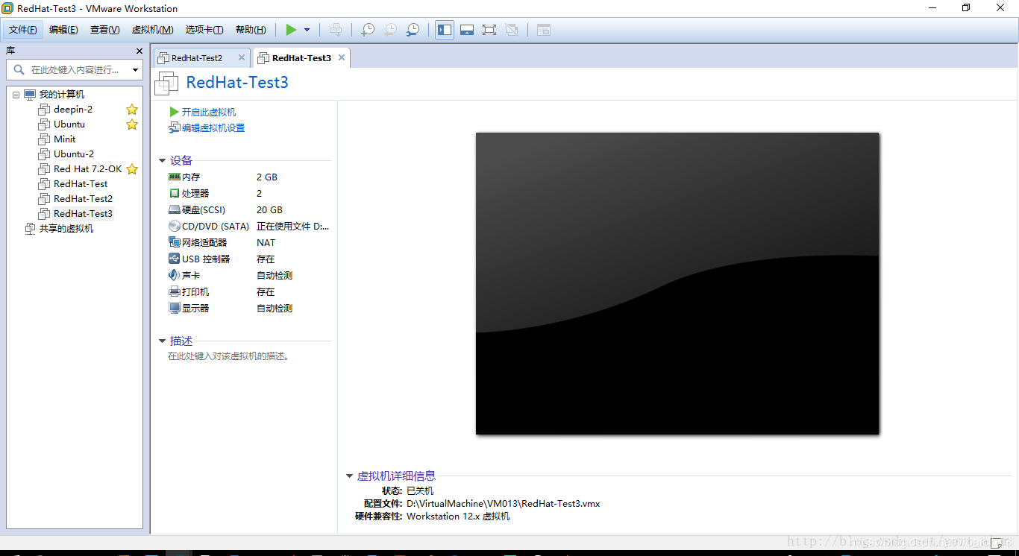Toggle favorite star on deepin-2 VM
The width and height of the screenshot is (1019, 556).
point(132,109)
